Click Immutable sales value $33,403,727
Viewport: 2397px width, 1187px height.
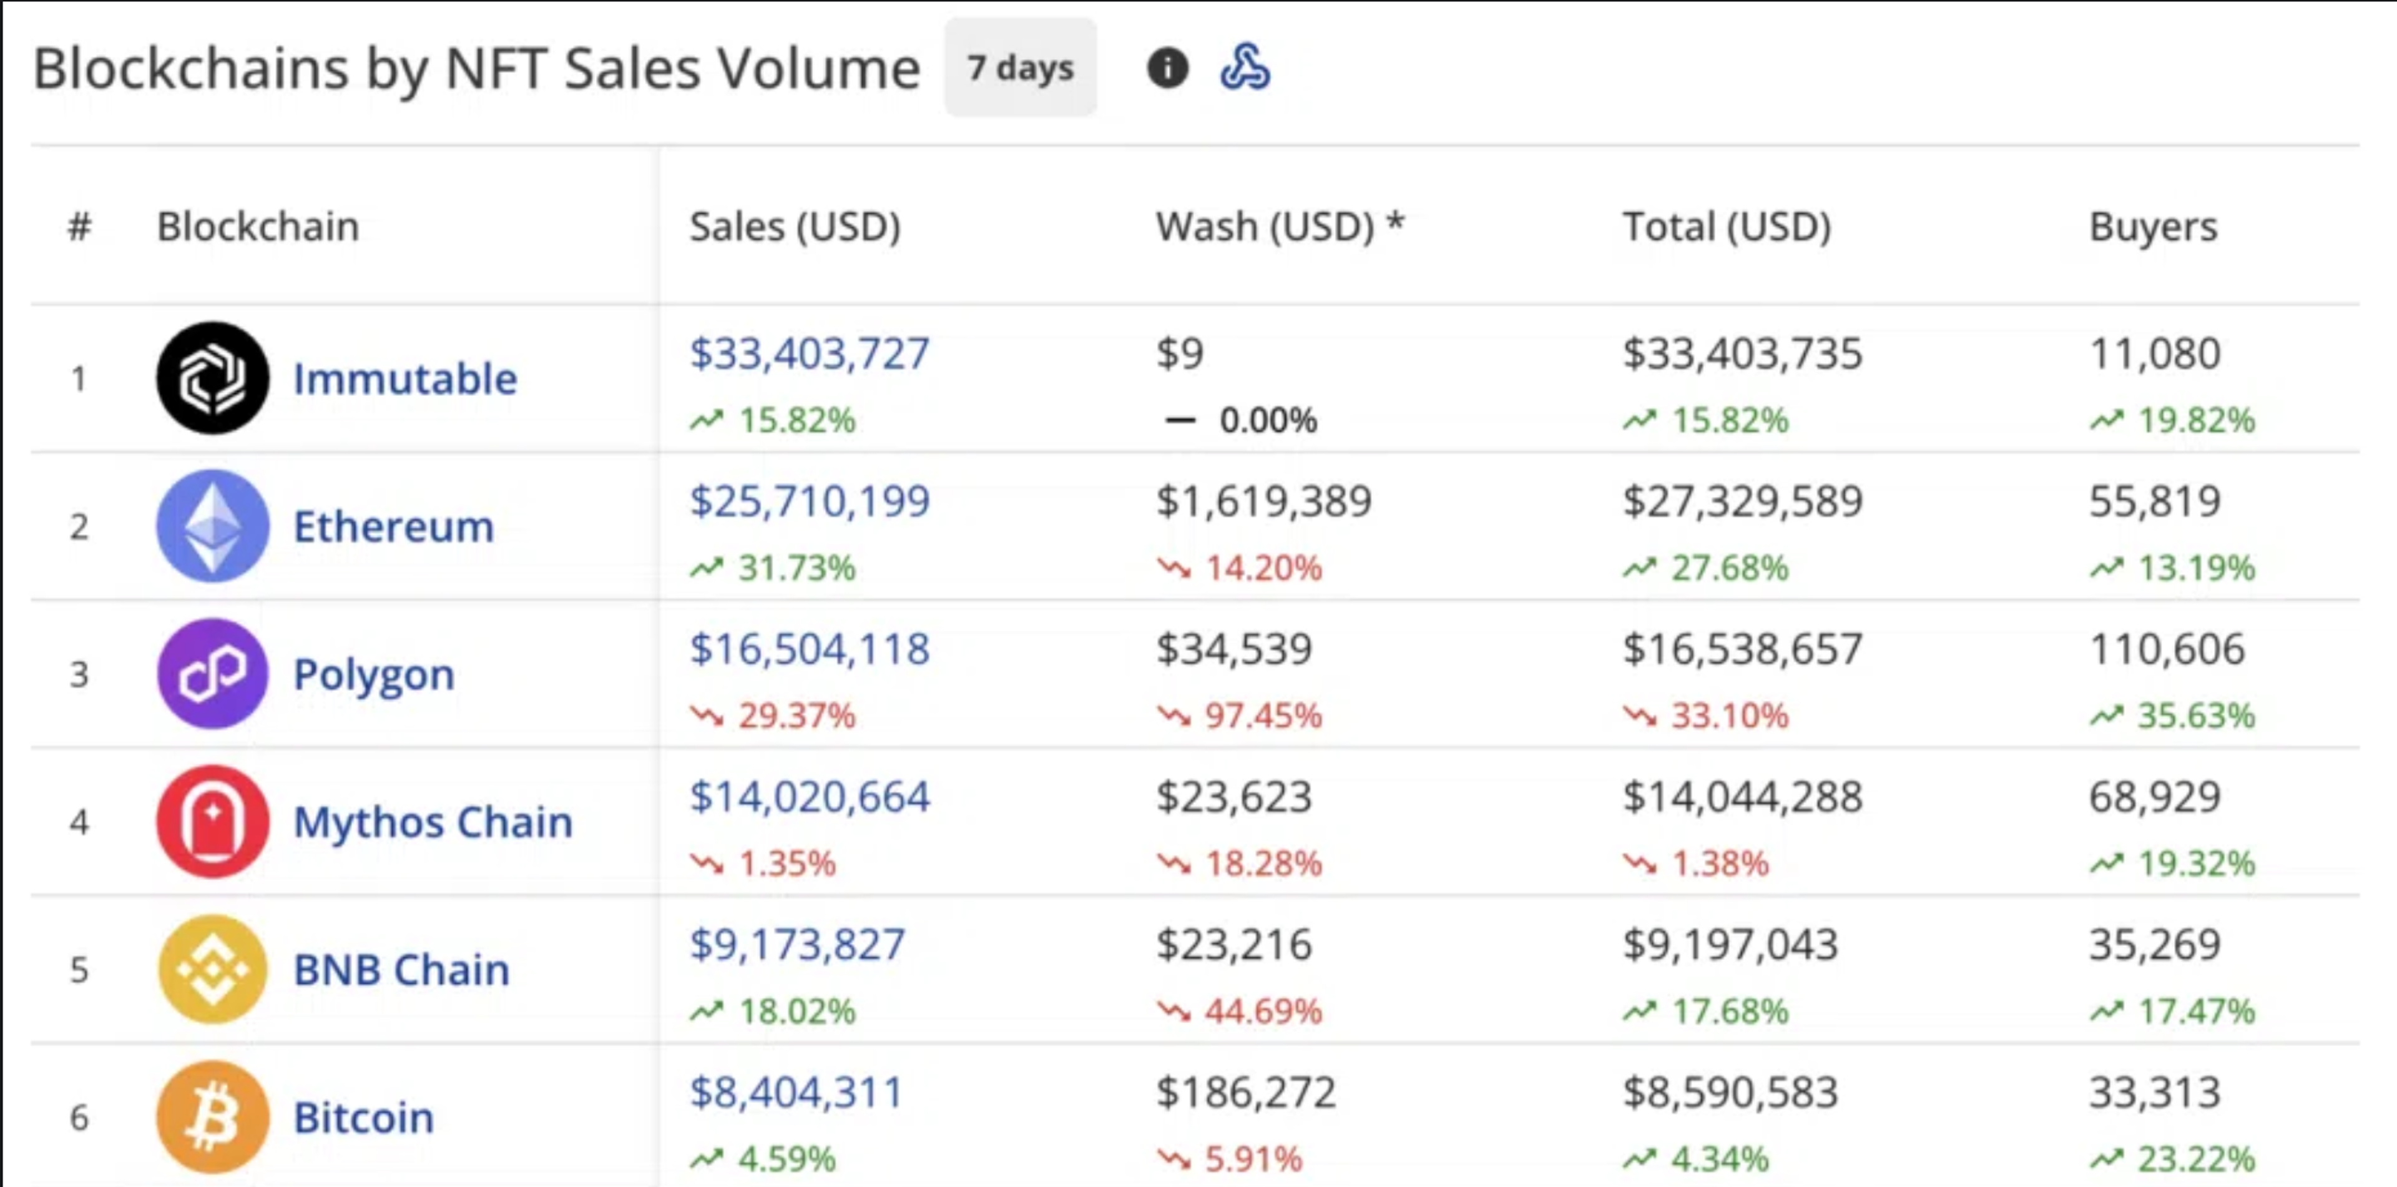[808, 354]
